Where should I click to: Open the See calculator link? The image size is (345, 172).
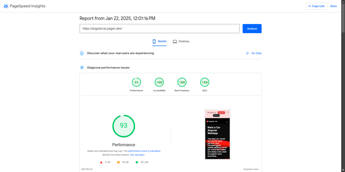(x=137, y=155)
